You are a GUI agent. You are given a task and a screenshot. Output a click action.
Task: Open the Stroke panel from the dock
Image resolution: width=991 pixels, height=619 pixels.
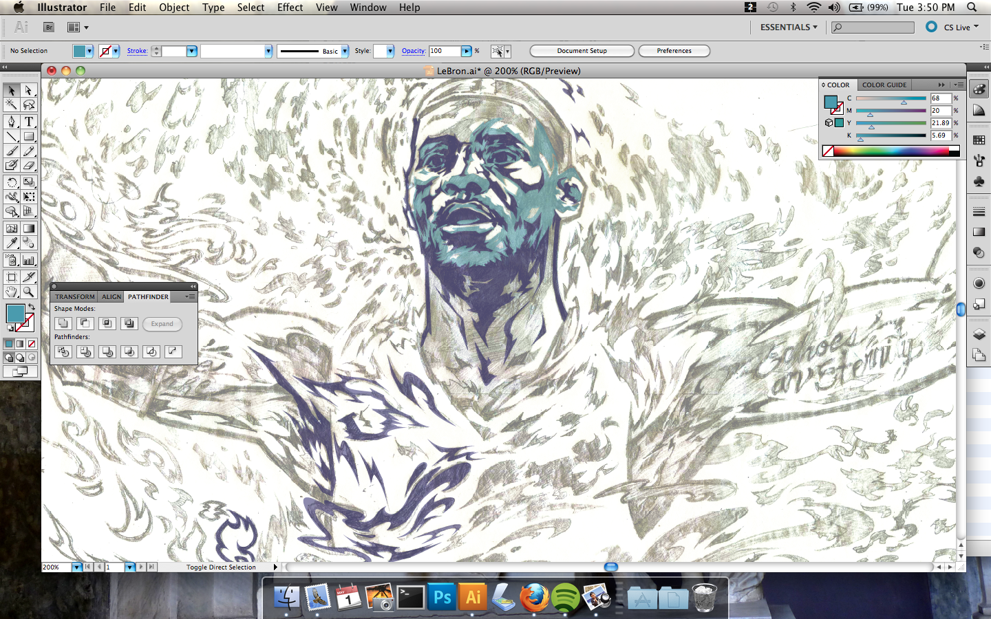pos(979,212)
